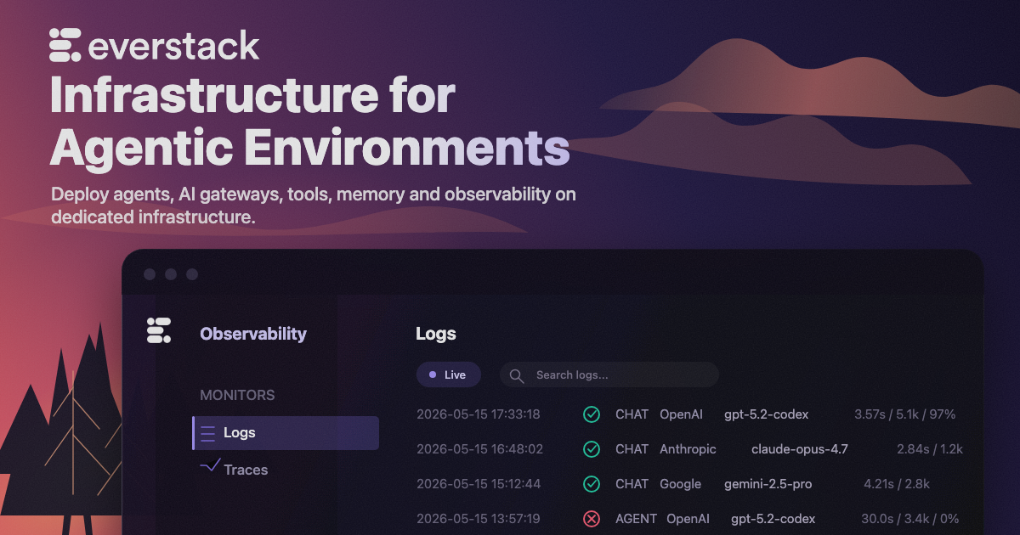Click the 3.57s / 5.1k / 97% metrics
The height and width of the screenshot is (535, 1020).
click(905, 414)
